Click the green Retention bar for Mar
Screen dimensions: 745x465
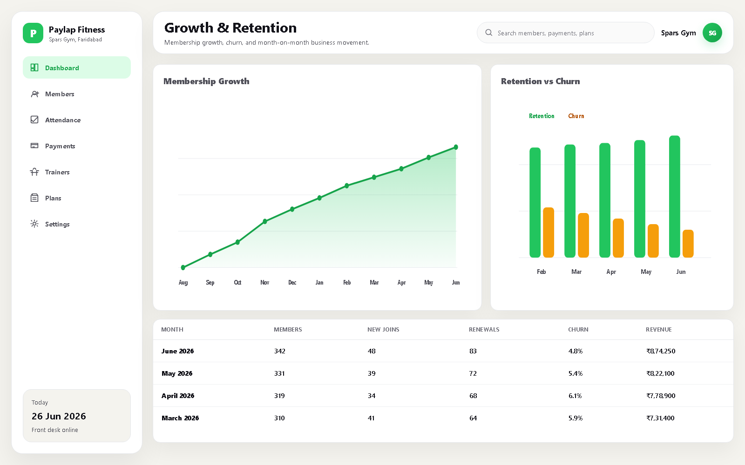coord(570,201)
